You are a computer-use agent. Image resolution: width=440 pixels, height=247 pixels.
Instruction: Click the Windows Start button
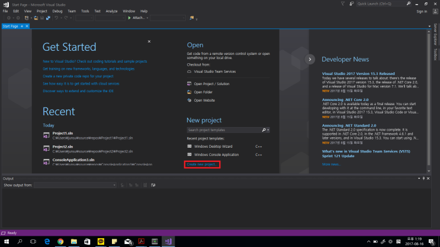[x=7, y=242]
